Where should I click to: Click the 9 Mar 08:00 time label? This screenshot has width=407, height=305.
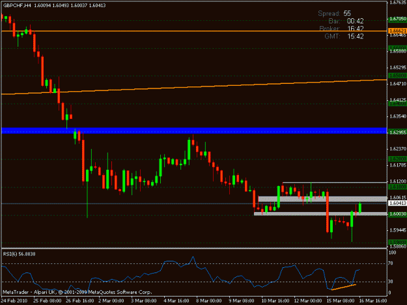pyautogui.click(x=242, y=300)
